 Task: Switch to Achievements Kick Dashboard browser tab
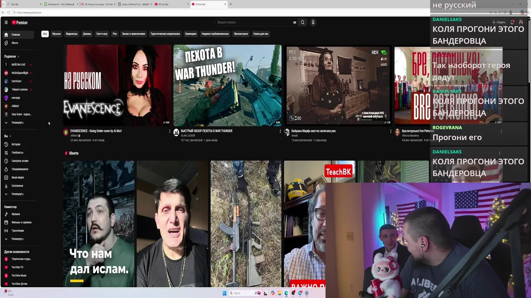61,4
